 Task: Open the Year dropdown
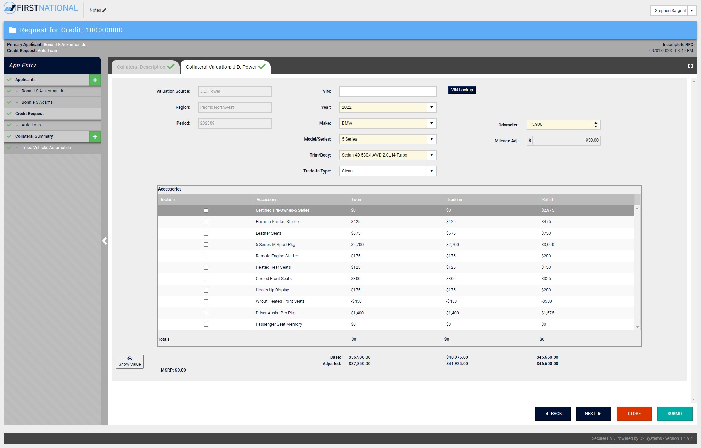click(x=431, y=107)
